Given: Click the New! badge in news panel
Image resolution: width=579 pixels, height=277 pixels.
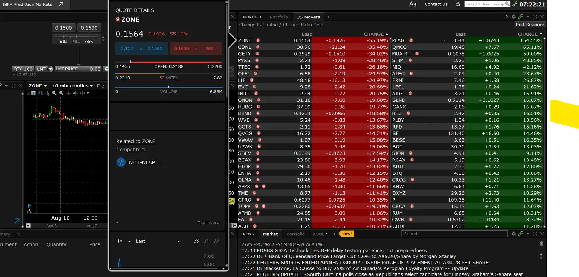Looking at the screenshot, I should (x=346, y=234).
